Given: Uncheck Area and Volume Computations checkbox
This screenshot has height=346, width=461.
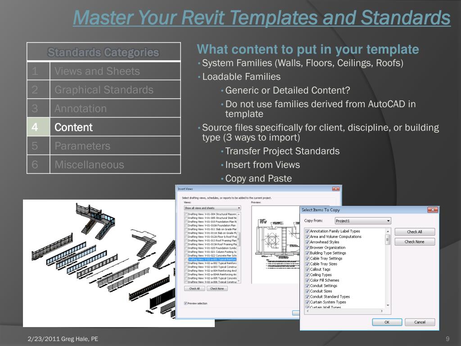Looking at the screenshot, I should [307, 237].
